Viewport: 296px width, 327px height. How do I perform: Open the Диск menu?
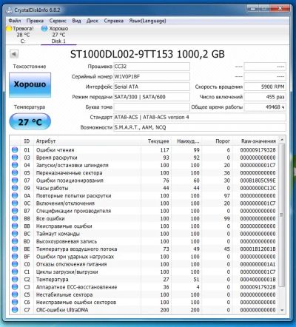(x=92, y=21)
